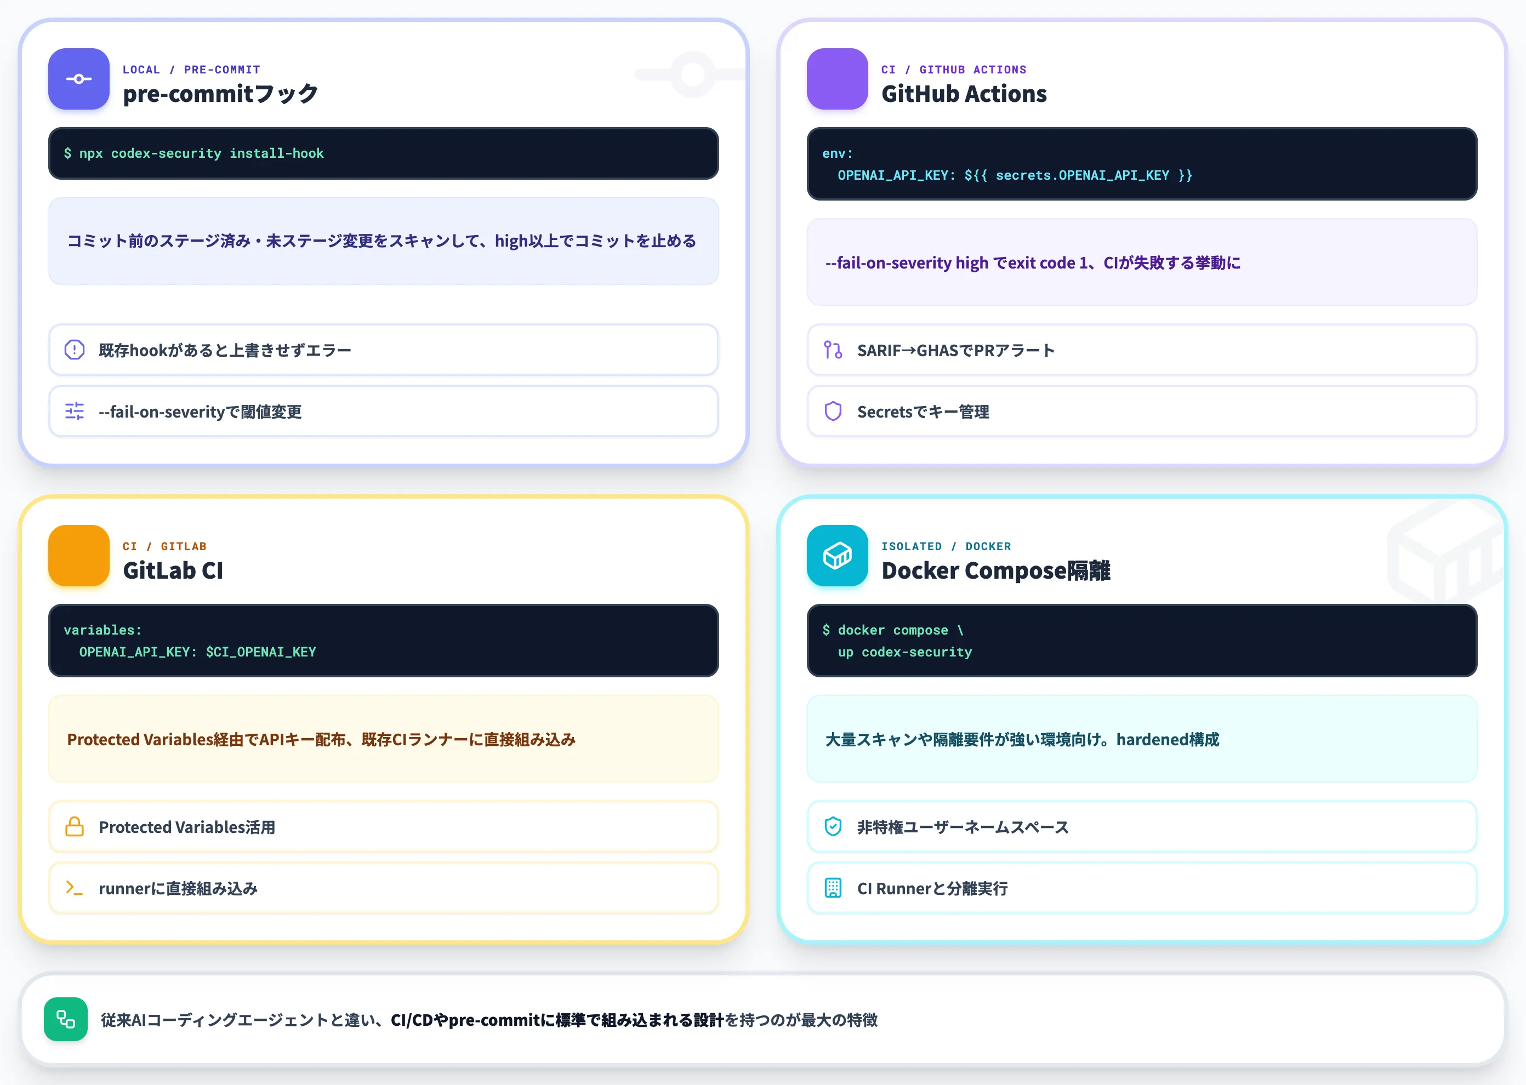The height and width of the screenshot is (1085, 1526).
Task: Click the orange GitLab CI icon tile
Action: pyautogui.click(x=79, y=555)
